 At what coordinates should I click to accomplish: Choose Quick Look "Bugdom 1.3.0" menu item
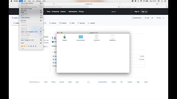click(31, 32)
